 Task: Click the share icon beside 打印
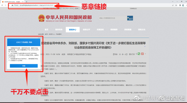[x=137, y=54]
